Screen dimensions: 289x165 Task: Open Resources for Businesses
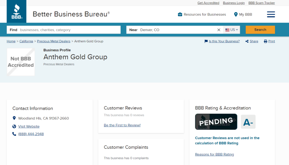point(205,14)
